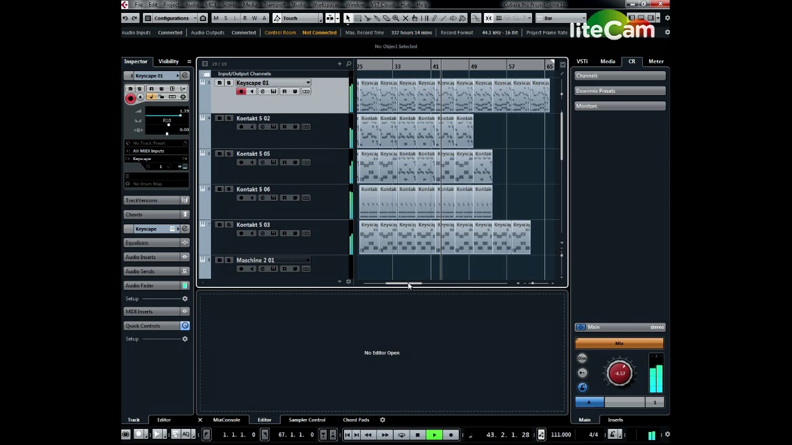Open the Sampler Control tab
The height and width of the screenshot is (445, 792).
coord(307,420)
